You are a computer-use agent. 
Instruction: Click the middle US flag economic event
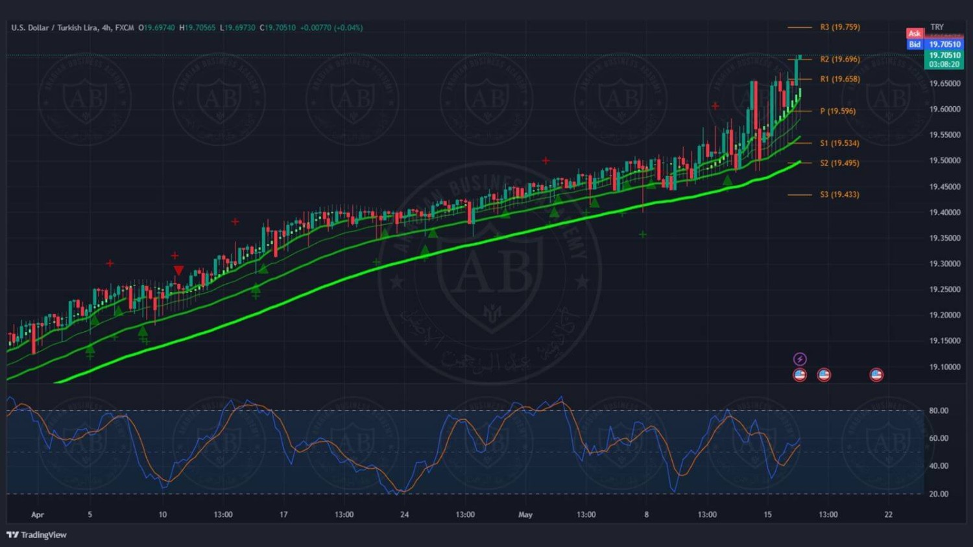click(824, 375)
